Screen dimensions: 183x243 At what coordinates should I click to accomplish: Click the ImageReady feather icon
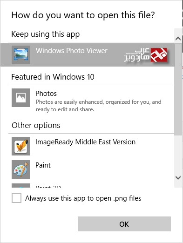tap(21, 146)
